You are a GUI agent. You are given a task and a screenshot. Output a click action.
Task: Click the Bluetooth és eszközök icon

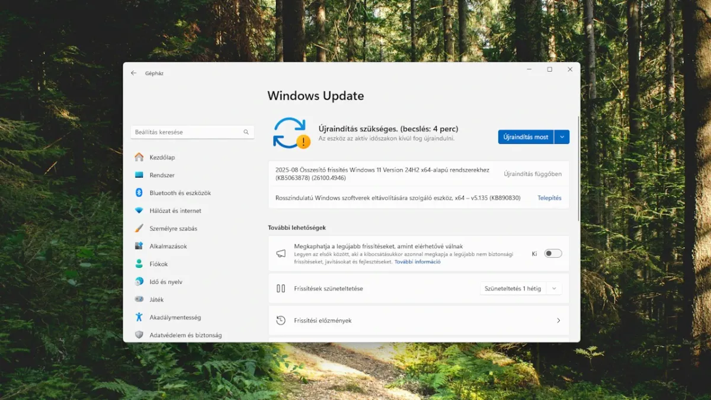pyautogui.click(x=139, y=193)
